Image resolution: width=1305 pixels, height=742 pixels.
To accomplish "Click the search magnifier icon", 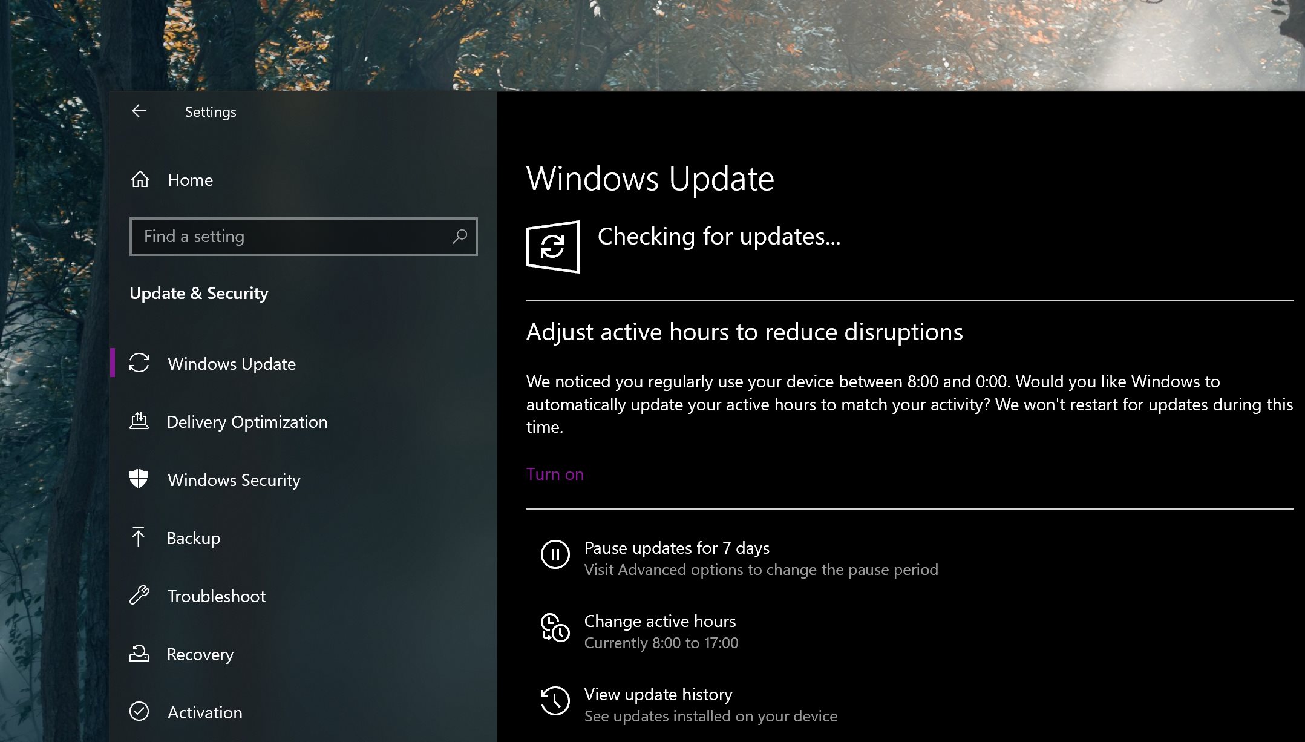I will point(460,236).
